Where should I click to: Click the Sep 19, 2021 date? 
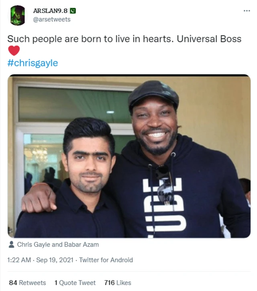(x=55, y=260)
